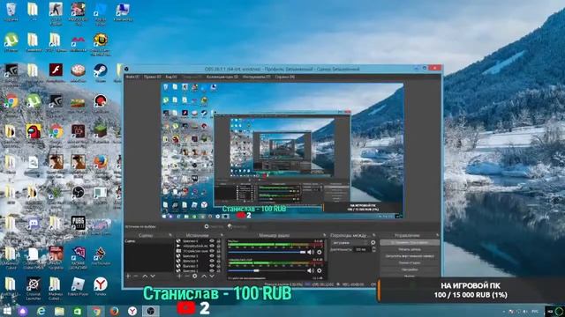The image size is (565, 317).
Task: Pop out the Микшер аудио dock
Action: click(x=324, y=235)
